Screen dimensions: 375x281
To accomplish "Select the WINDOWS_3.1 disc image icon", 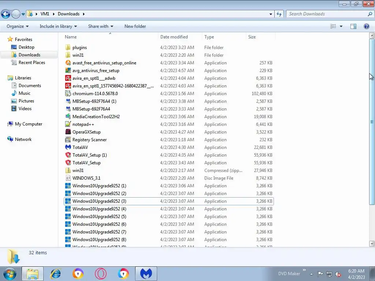I will [x=68, y=178].
